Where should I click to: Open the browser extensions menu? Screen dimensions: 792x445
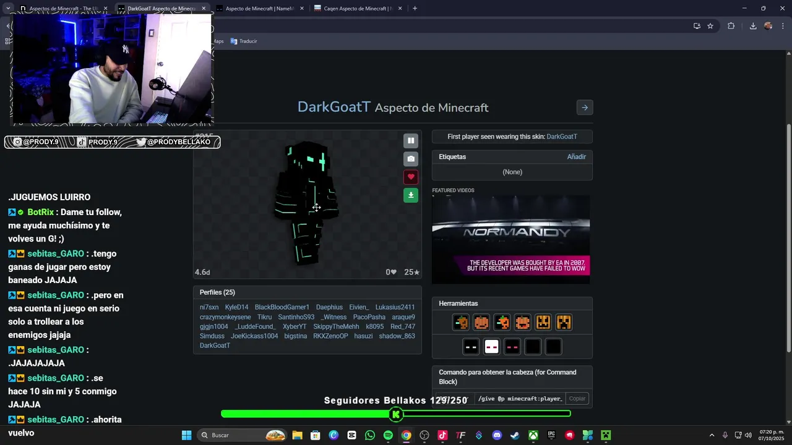click(x=731, y=26)
